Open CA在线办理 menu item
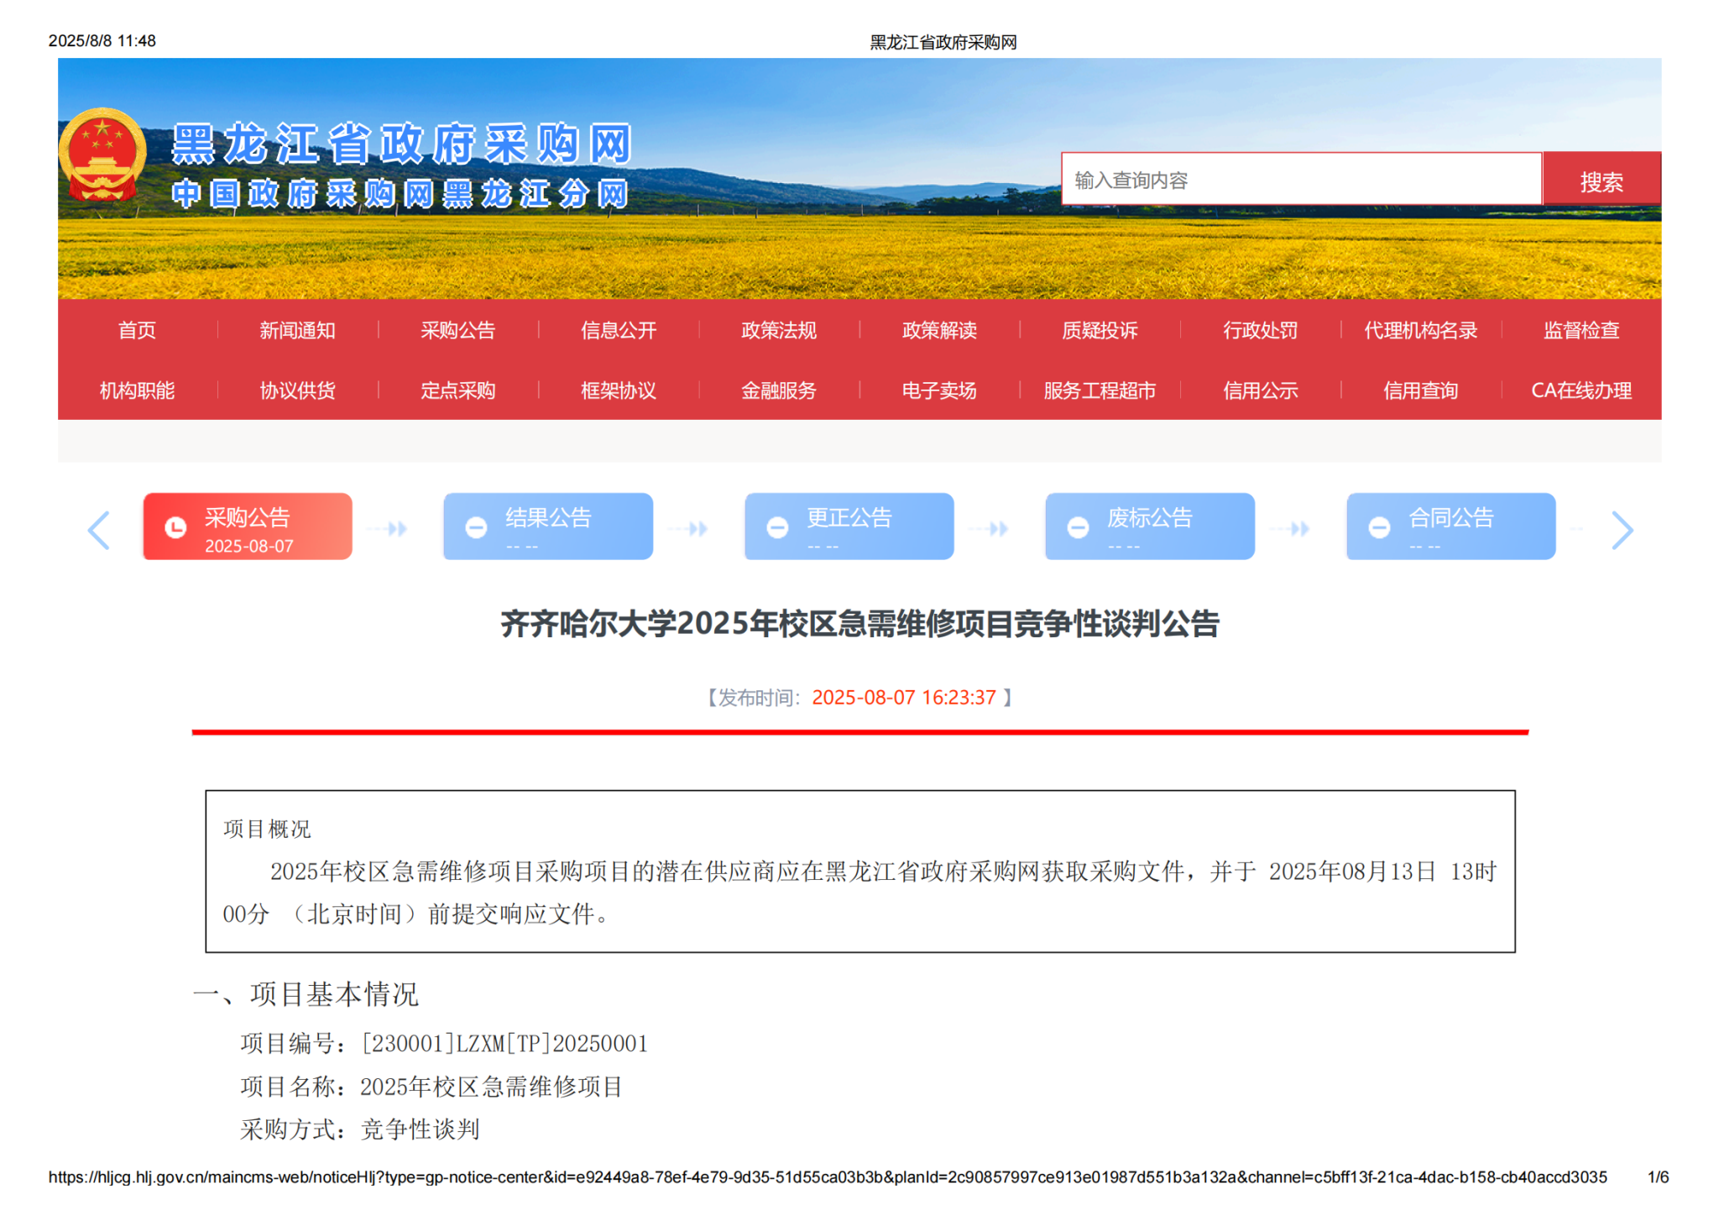 click(1581, 390)
